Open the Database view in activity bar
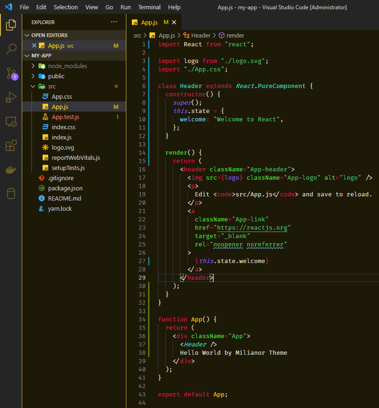 pyautogui.click(x=11, y=194)
